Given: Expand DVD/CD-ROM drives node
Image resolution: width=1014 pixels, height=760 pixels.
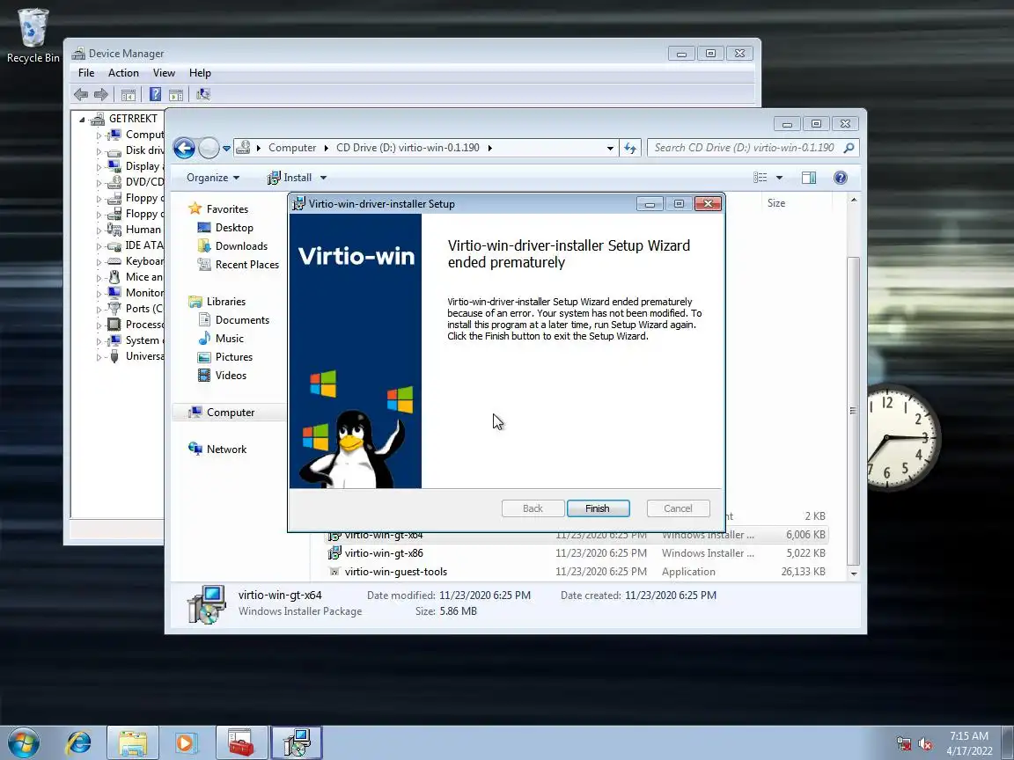Looking at the screenshot, I should pos(99,183).
